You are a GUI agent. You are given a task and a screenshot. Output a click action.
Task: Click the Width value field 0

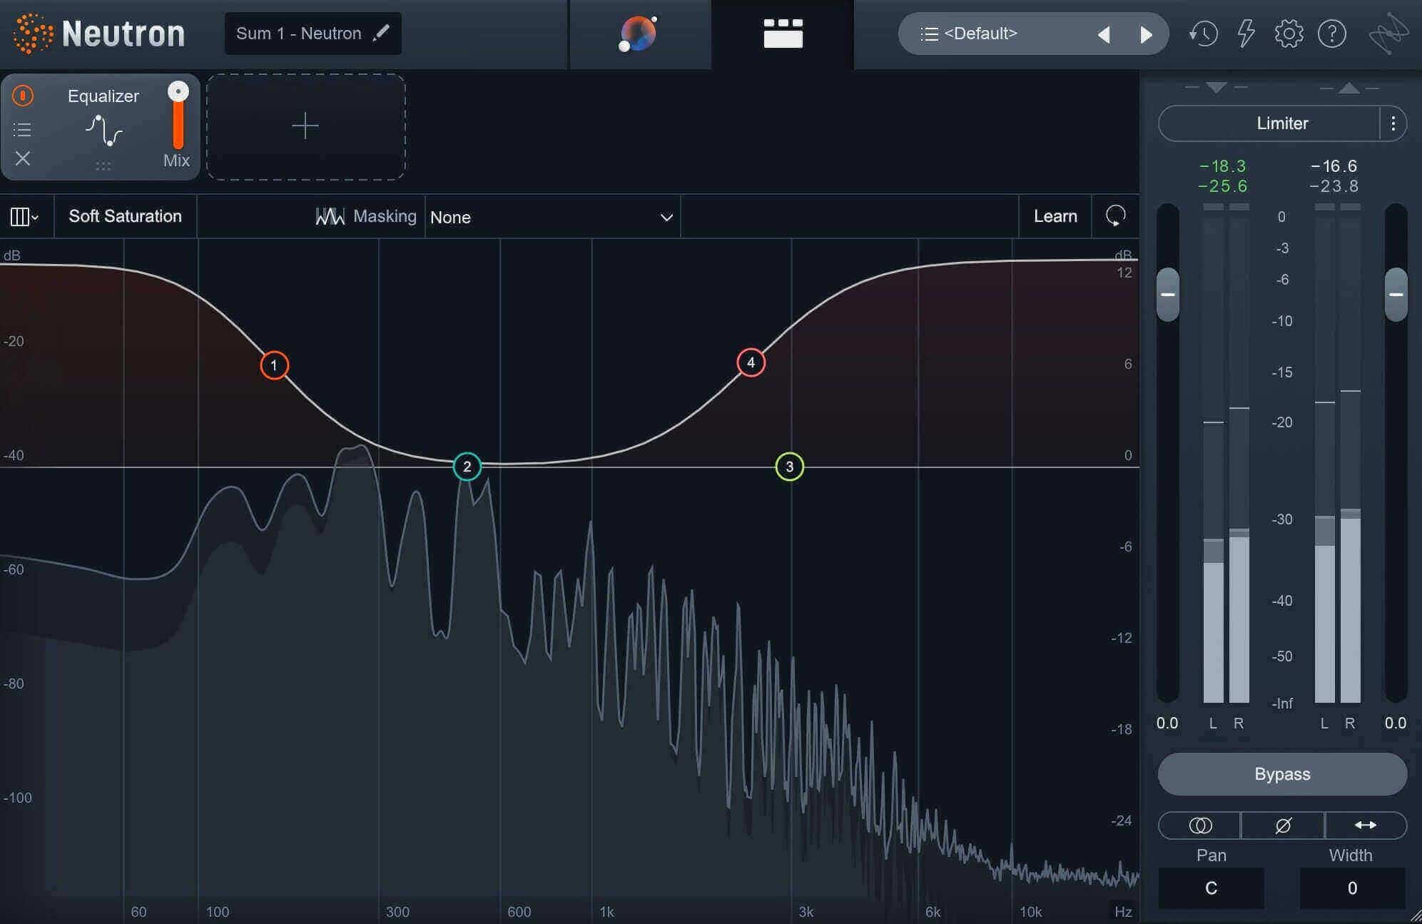click(1352, 888)
